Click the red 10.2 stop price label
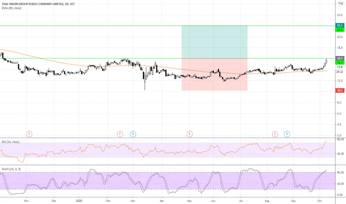The image size is (346, 204). click(x=340, y=91)
